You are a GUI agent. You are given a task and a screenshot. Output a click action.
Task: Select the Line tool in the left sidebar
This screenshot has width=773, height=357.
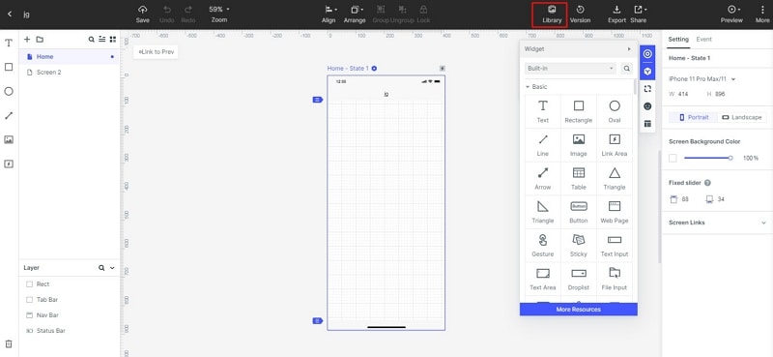click(x=9, y=115)
